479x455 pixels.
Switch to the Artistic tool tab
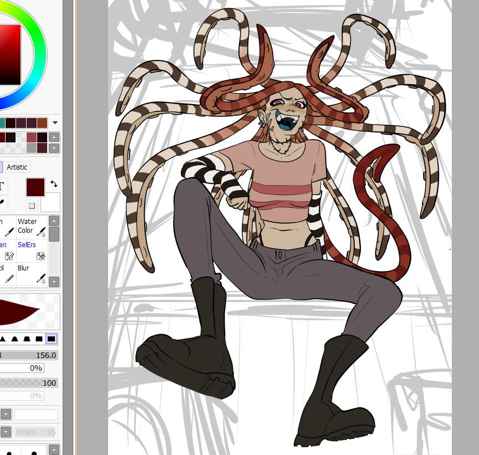(x=17, y=167)
